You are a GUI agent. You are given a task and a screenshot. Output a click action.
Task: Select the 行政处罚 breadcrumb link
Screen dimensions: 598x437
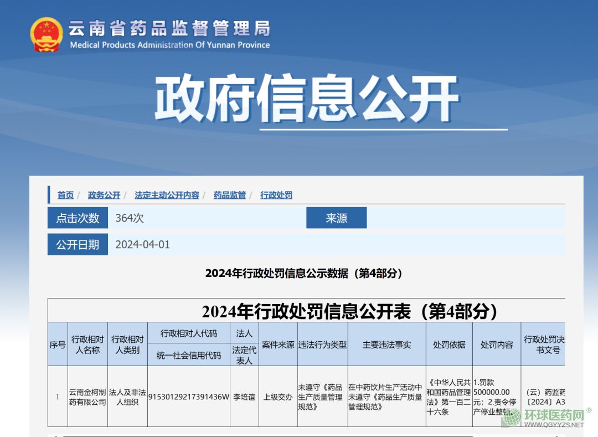(x=276, y=195)
